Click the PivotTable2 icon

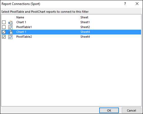pos(11,37)
